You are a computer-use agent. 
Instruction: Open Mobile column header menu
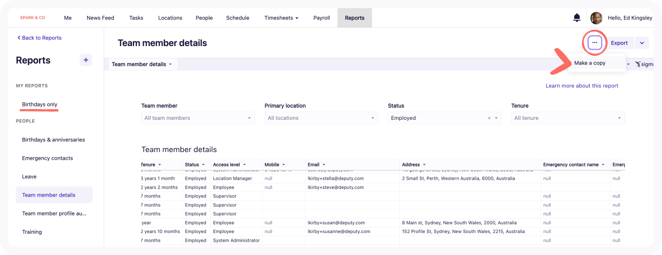[x=284, y=165]
